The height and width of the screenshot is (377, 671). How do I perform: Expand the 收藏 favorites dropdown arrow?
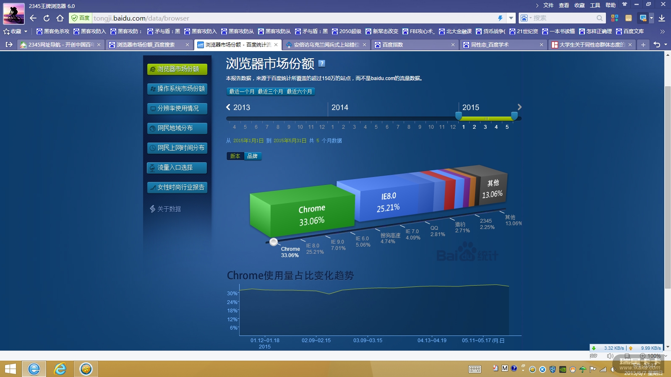pos(26,31)
